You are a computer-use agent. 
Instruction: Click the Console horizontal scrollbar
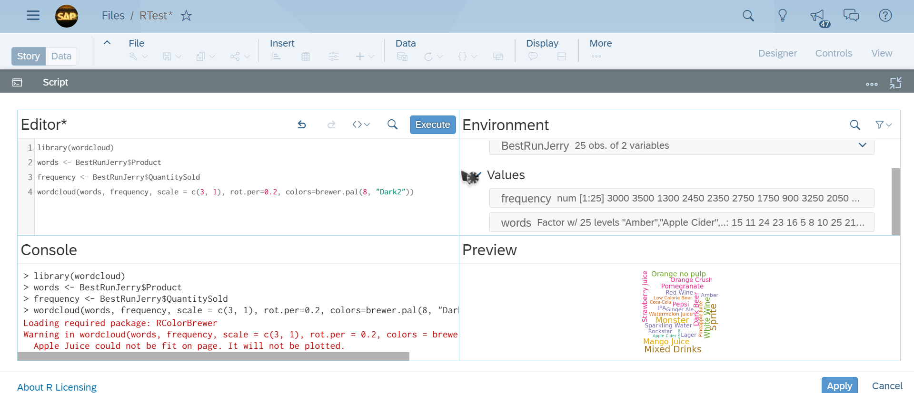click(x=213, y=356)
